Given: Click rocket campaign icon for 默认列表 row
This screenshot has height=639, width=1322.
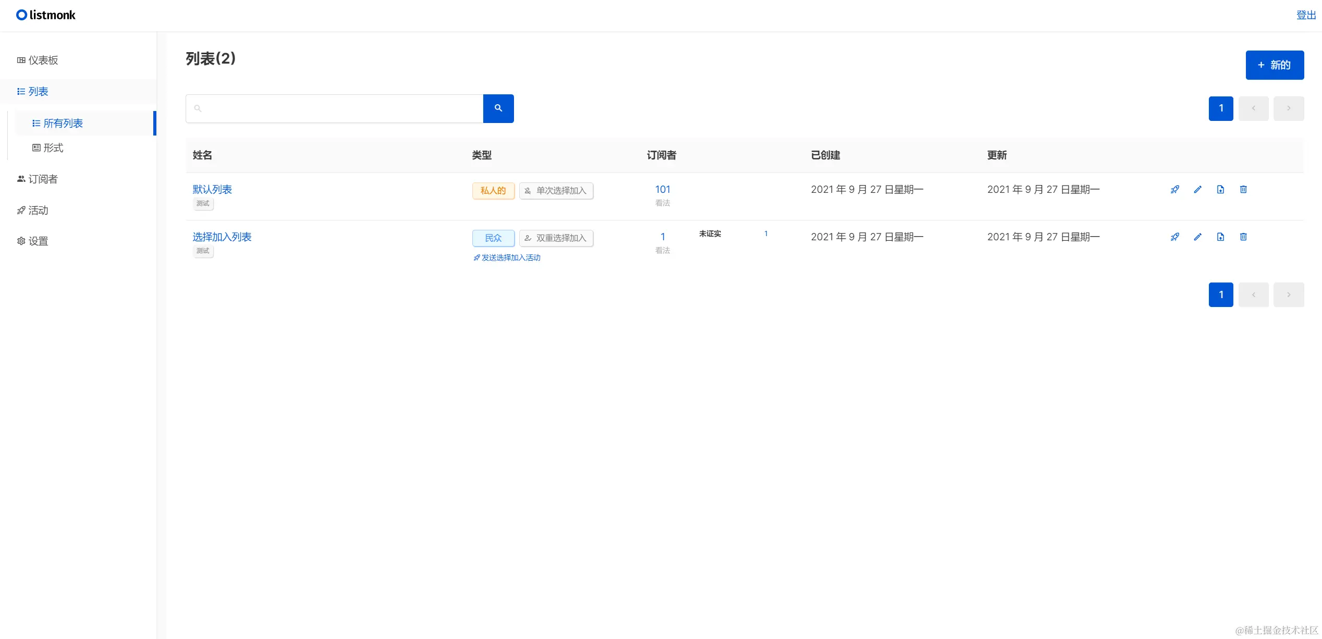Looking at the screenshot, I should 1174,190.
